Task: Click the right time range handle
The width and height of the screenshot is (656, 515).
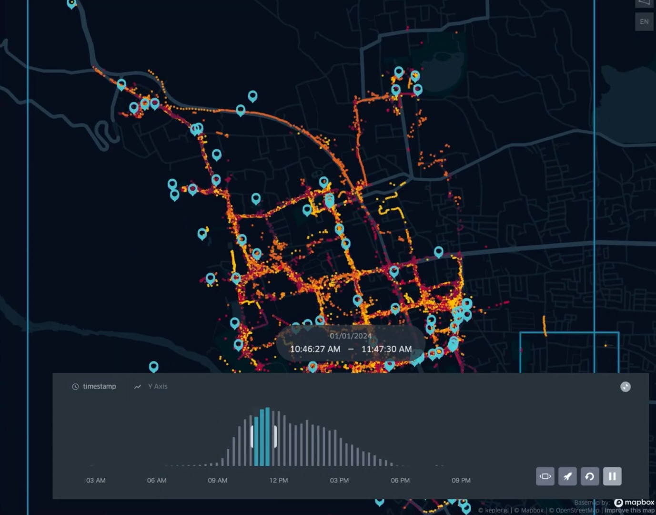Action: point(275,436)
